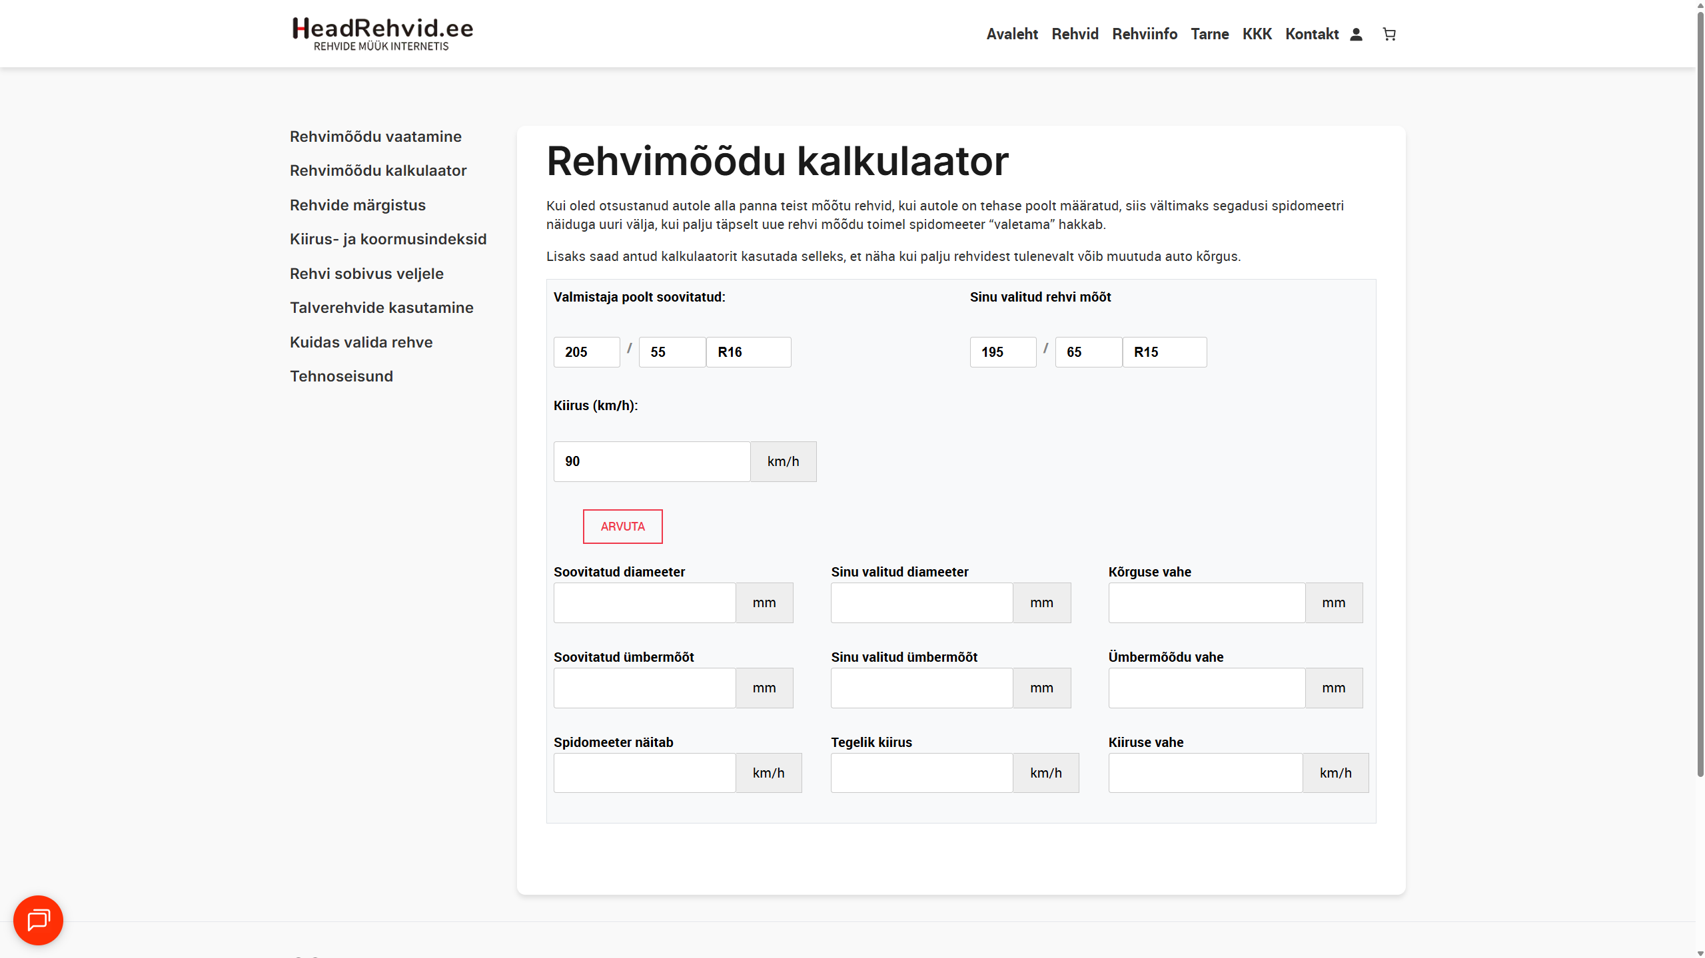Open the shopping cart icon
The height and width of the screenshot is (958, 1705).
click(x=1389, y=34)
